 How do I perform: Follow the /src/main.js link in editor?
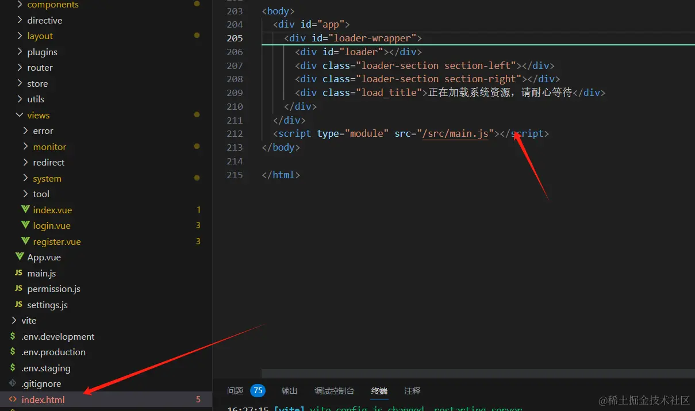pos(455,133)
